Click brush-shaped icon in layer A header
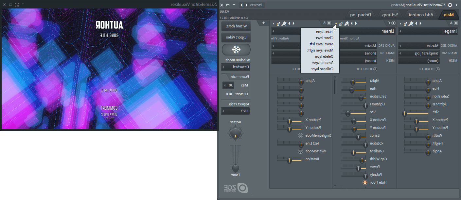The height and width of the screenshot is (200, 461). 411,23
